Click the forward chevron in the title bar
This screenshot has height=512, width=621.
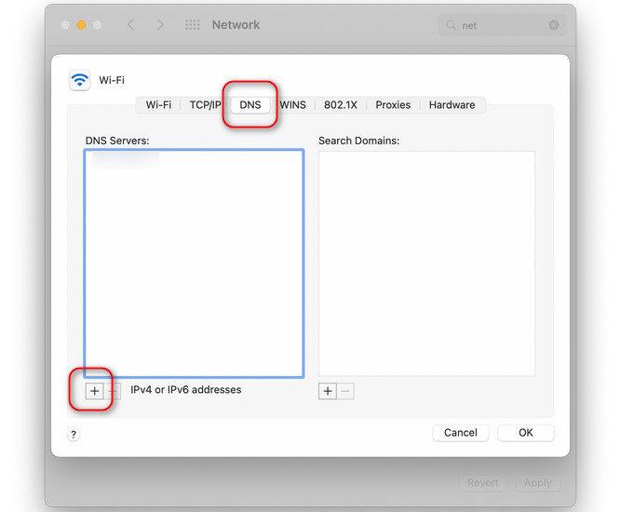coord(160,25)
